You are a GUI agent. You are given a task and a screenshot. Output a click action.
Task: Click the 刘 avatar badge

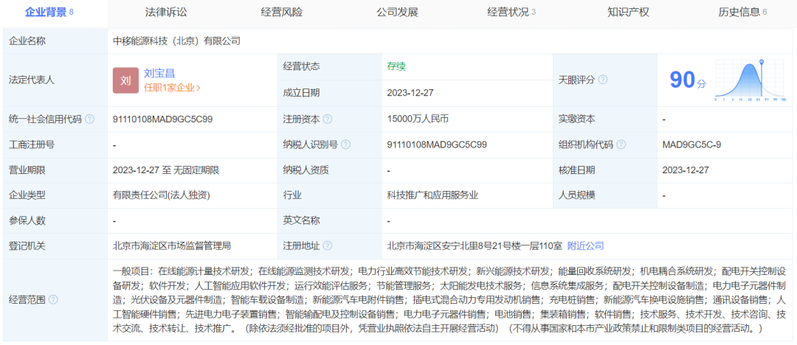tap(125, 80)
